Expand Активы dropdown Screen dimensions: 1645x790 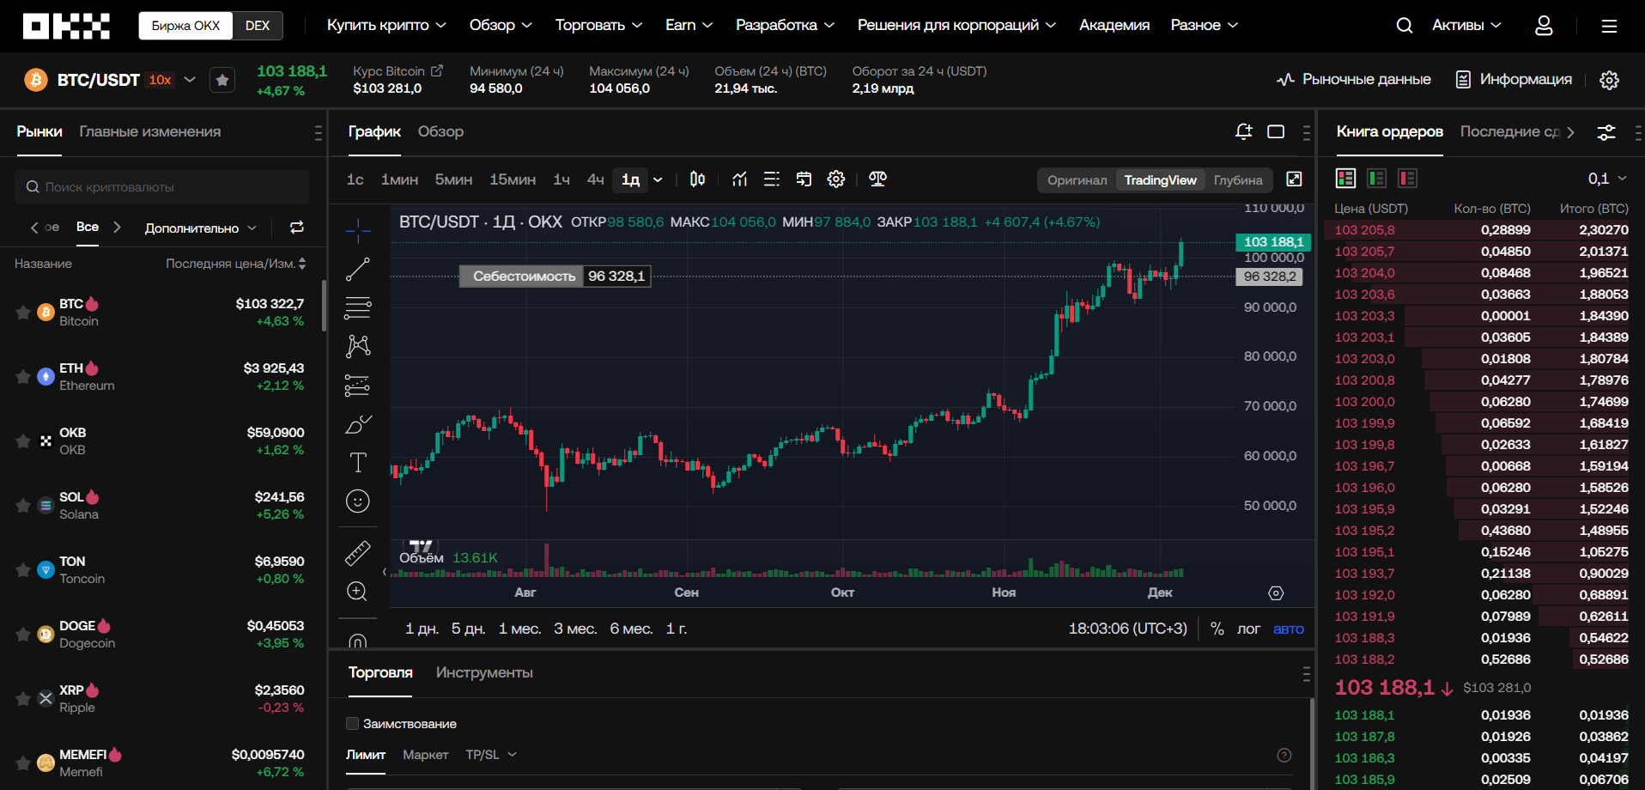click(x=1466, y=26)
